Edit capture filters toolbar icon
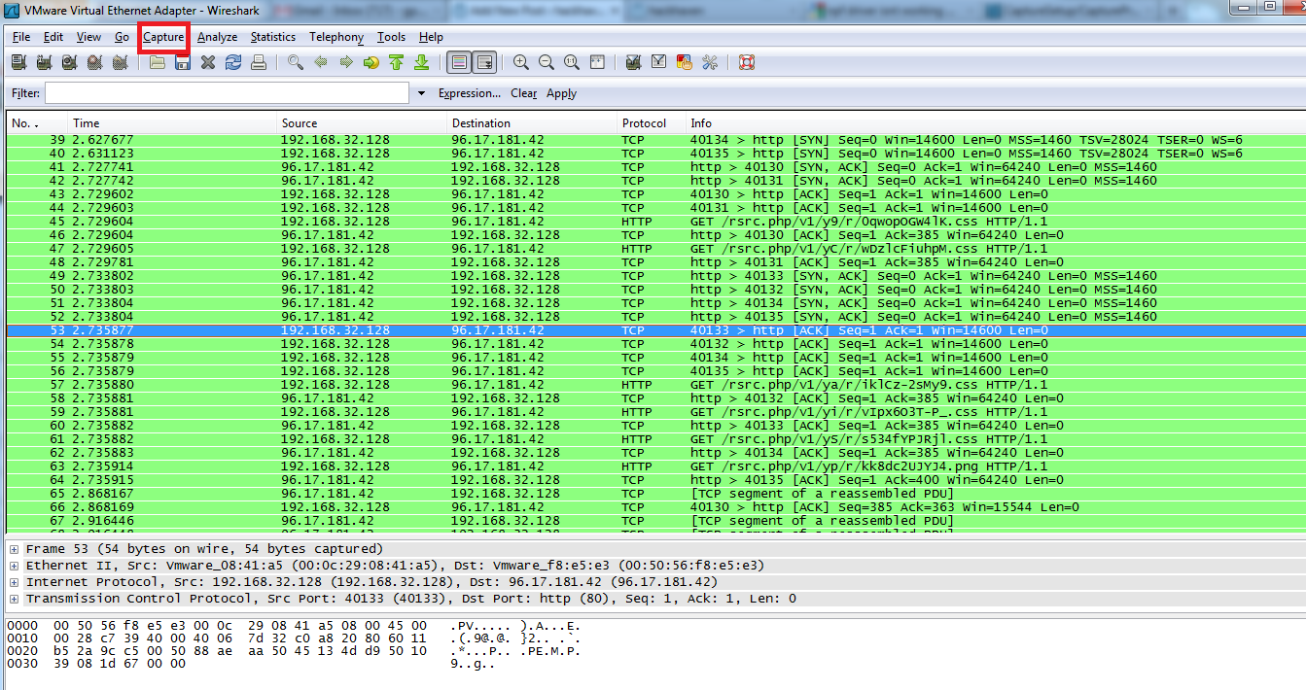Viewport: 1306px width, 690px height. click(x=633, y=62)
